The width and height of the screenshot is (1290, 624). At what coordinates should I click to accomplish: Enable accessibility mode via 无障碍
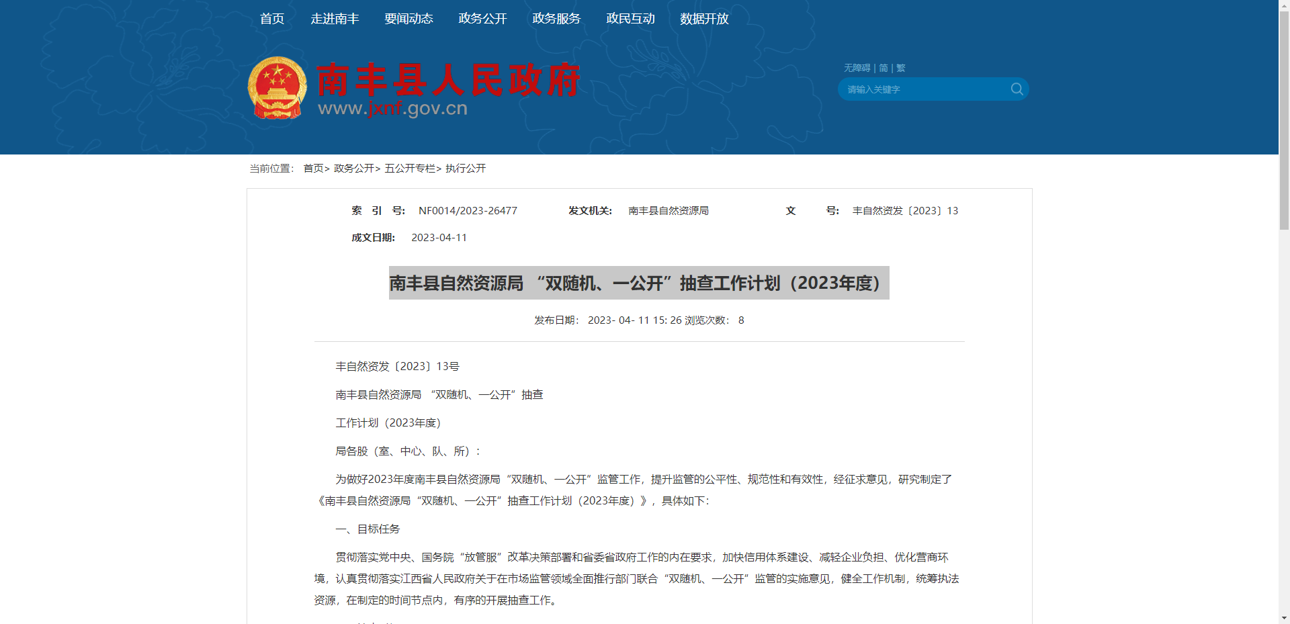coord(857,68)
